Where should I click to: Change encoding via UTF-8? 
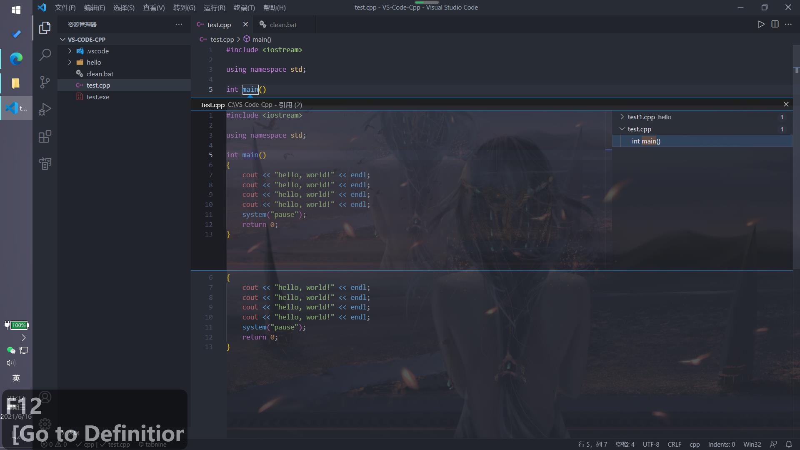[x=651, y=444]
